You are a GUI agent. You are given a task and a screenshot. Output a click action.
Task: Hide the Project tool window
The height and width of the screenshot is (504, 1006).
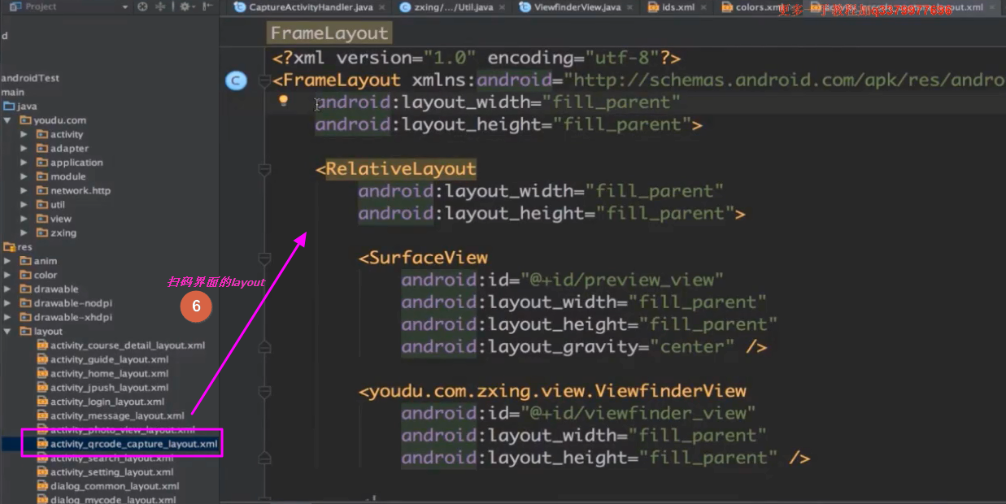207,7
